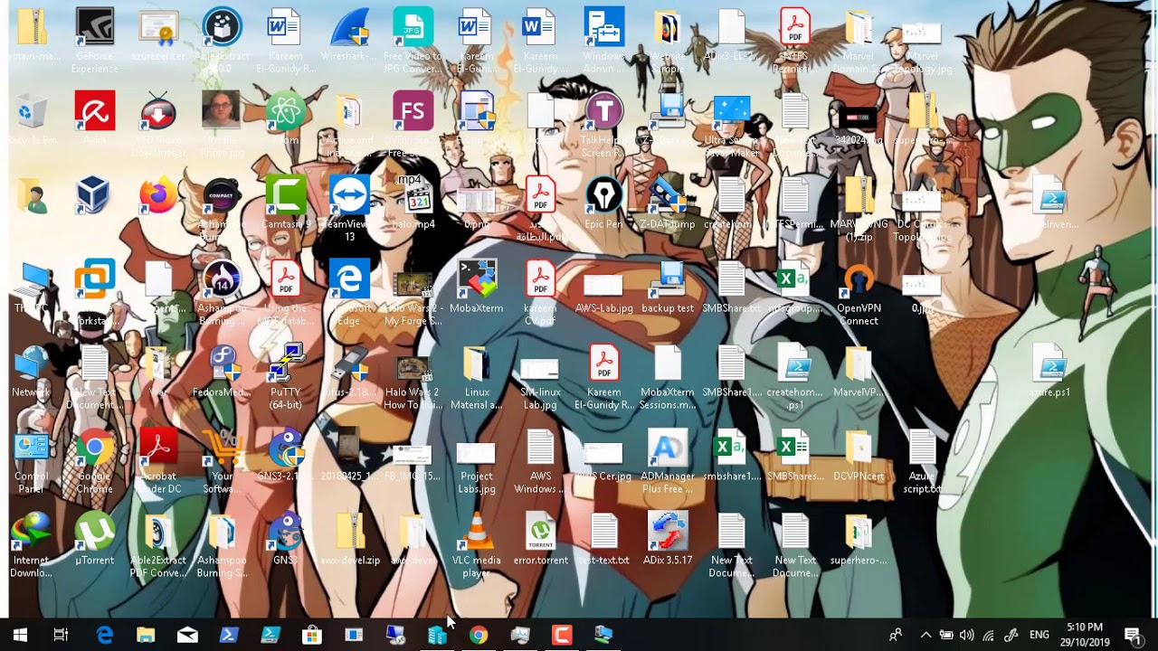Screen dimensions: 1158x651
Task: Open Google Chrome desktop shortcut
Action: click(95, 448)
